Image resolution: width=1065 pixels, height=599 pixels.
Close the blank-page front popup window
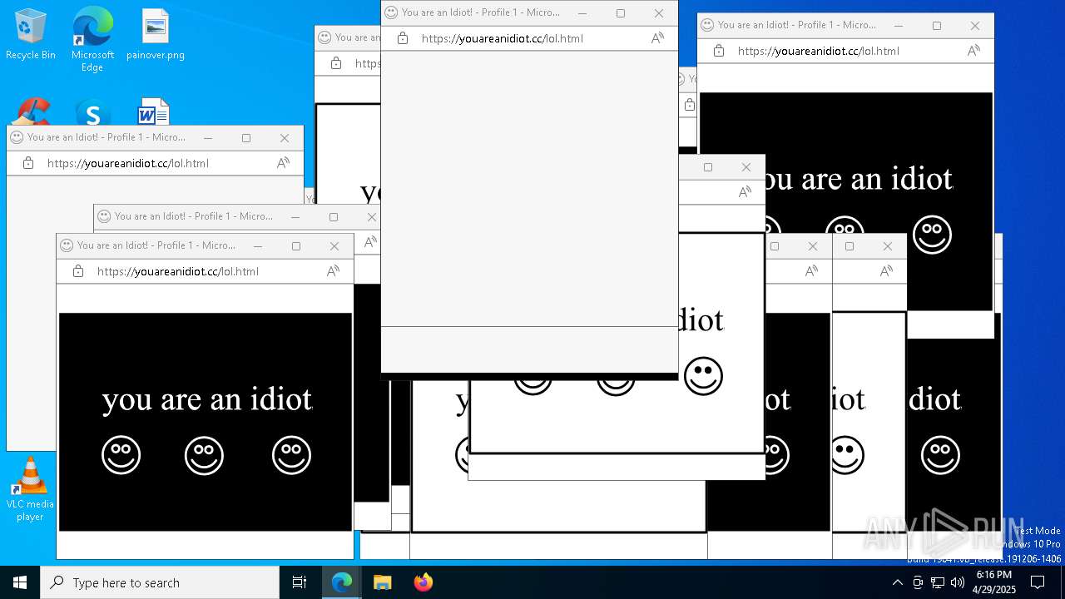(x=659, y=13)
